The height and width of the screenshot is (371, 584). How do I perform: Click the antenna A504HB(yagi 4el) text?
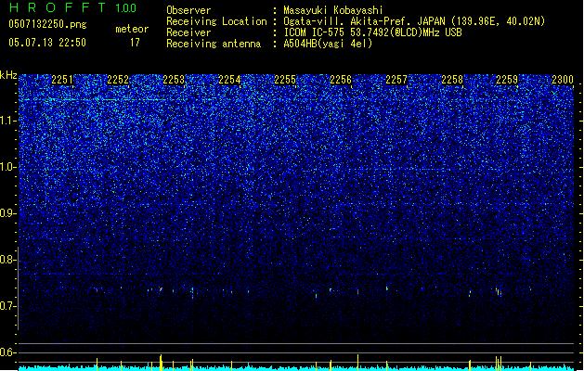[328, 44]
